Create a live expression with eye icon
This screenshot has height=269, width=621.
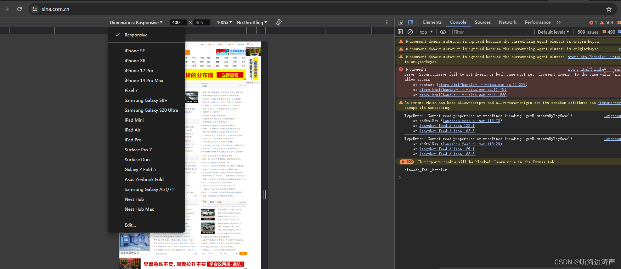443,32
